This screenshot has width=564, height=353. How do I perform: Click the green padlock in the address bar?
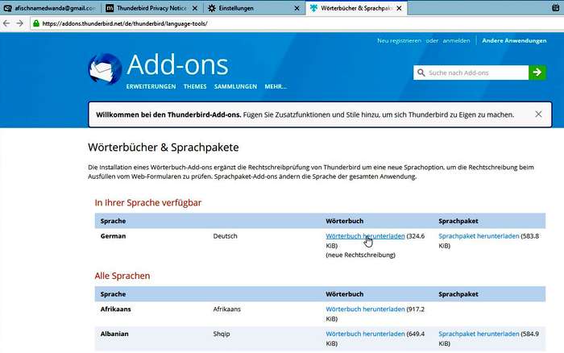click(36, 23)
